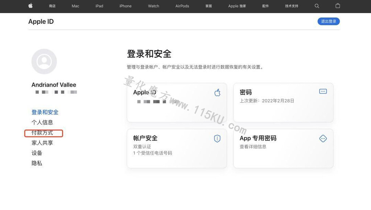Open the Apple ID card title

tap(145, 92)
